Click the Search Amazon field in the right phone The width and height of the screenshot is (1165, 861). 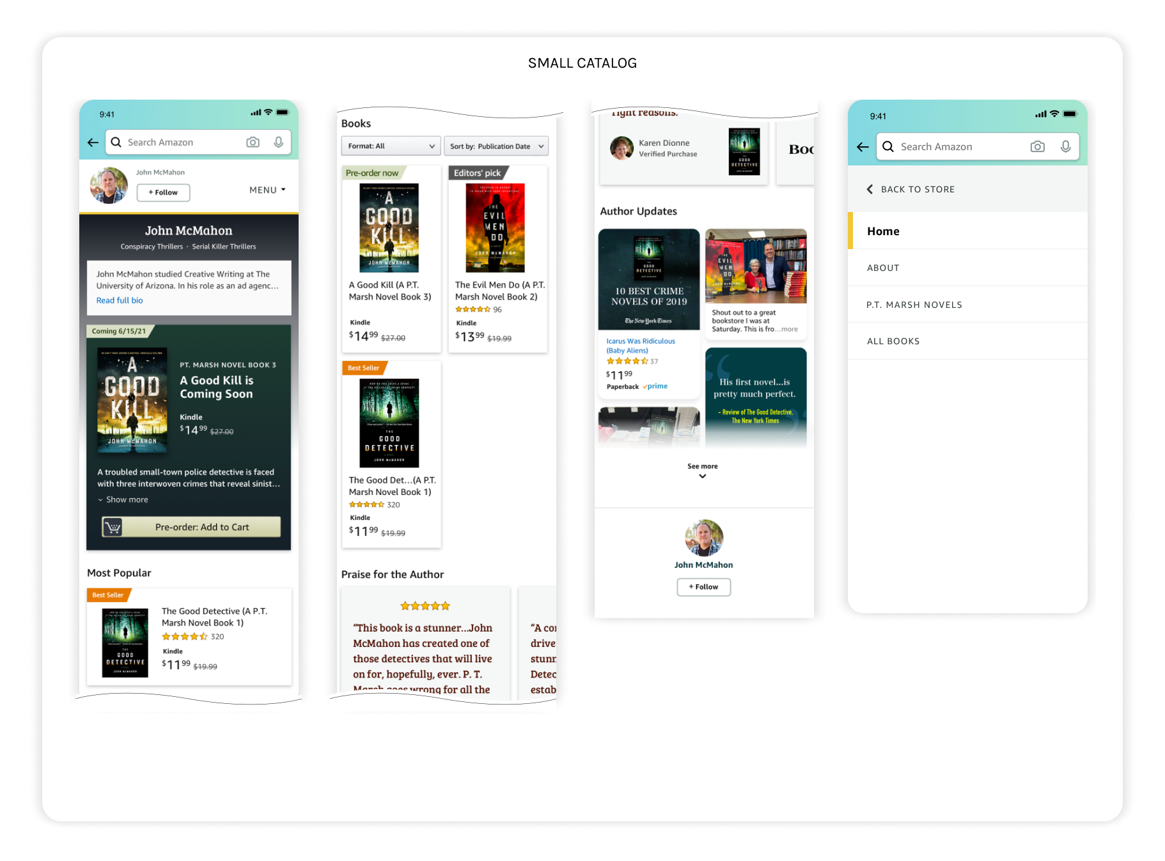(x=978, y=146)
